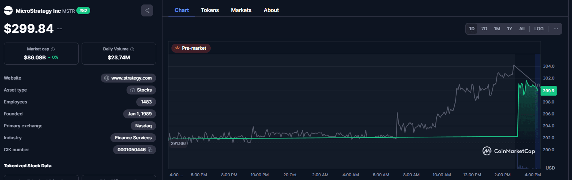
Task: Click the CoinMarketCap watermark logo
Action: 487,151
